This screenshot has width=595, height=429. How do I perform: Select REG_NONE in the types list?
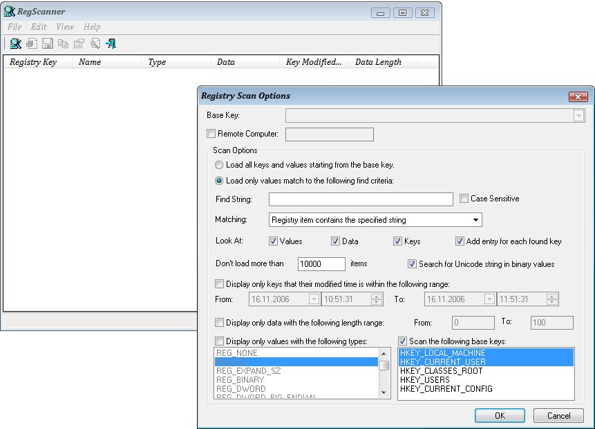click(x=296, y=353)
